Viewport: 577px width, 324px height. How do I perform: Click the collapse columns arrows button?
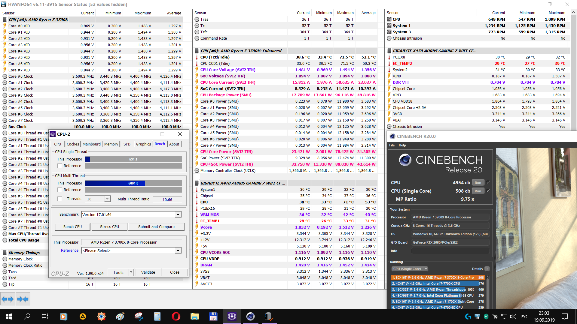pyautogui.click(x=23, y=299)
